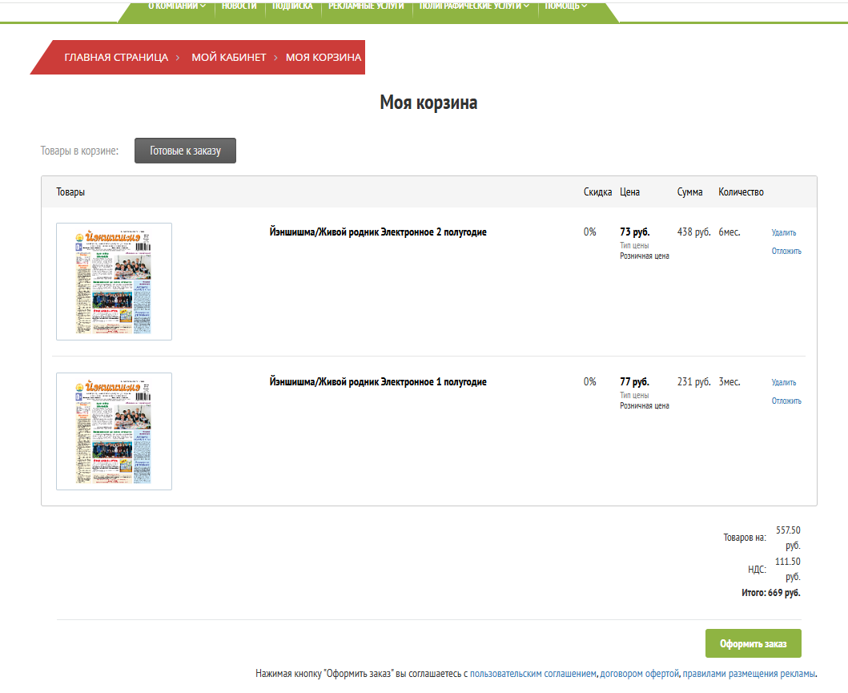Go to the Подписка menu section
This screenshot has width=848, height=693.
click(x=292, y=6)
